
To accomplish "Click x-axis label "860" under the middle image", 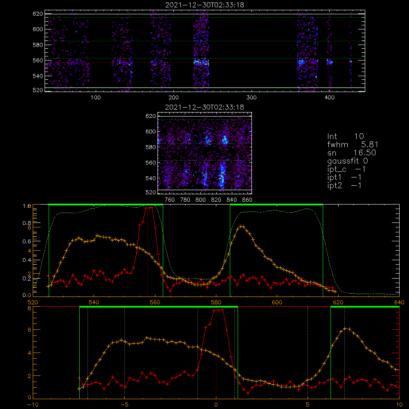I will tap(247, 200).
